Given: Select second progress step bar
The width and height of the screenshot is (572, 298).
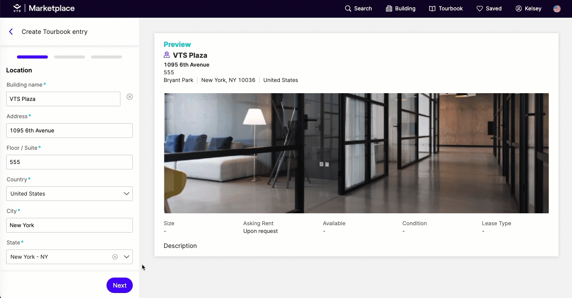Looking at the screenshot, I should [x=69, y=57].
